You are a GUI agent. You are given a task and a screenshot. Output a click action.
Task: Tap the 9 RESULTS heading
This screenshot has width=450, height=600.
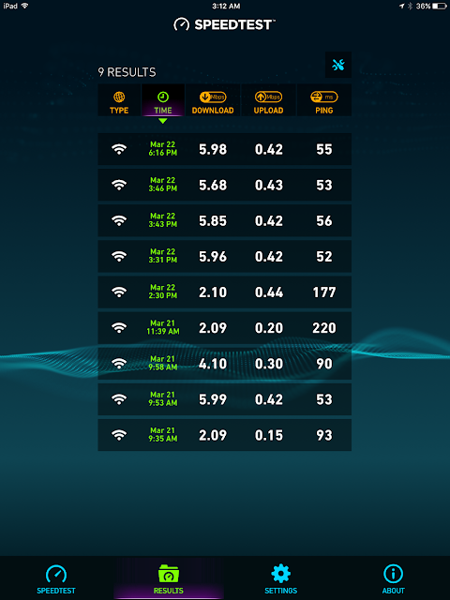point(127,72)
